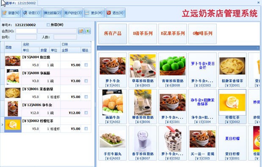The image size is (262, 167).
Task: Exit via the 退出(X) button
Action: 116,13
